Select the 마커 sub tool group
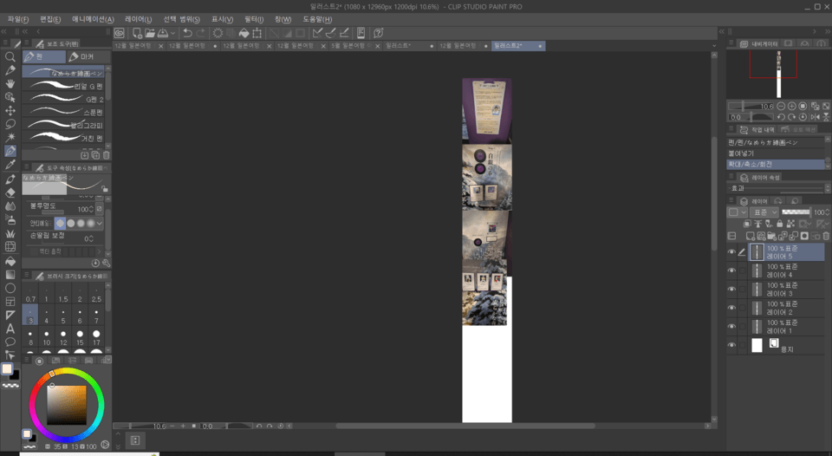 [x=88, y=56]
